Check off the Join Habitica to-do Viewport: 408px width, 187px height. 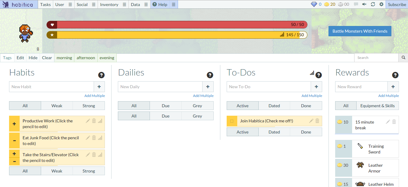click(232, 121)
